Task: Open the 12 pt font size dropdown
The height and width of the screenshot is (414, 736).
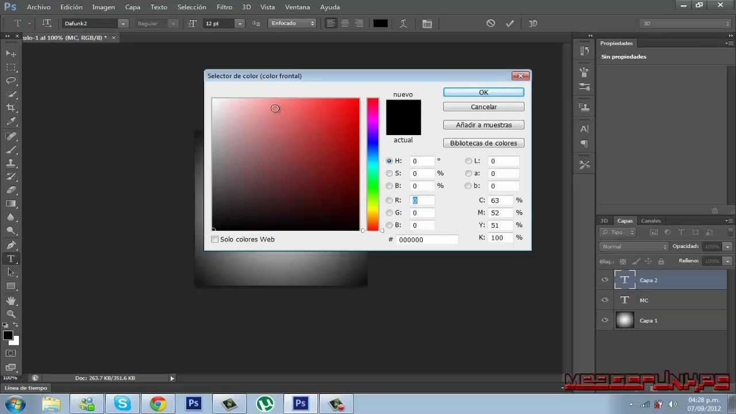Action: pos(240,24)
